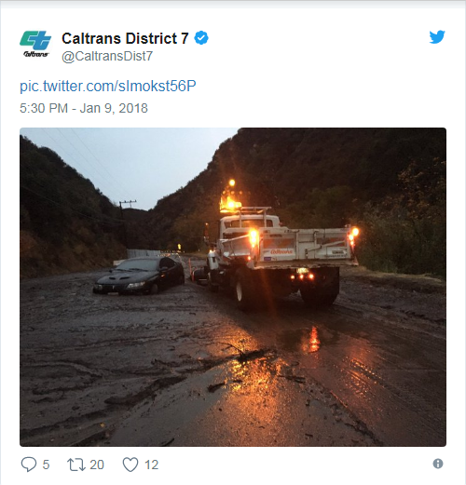This screenshot has height=485, width=466.
Task: Open the 5:30 PM - Jan 9, 2018 timestamp
Action: [84, 108]
